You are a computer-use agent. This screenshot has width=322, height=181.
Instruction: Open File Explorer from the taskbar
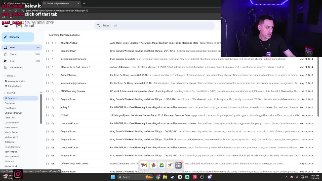click(165, 177)
